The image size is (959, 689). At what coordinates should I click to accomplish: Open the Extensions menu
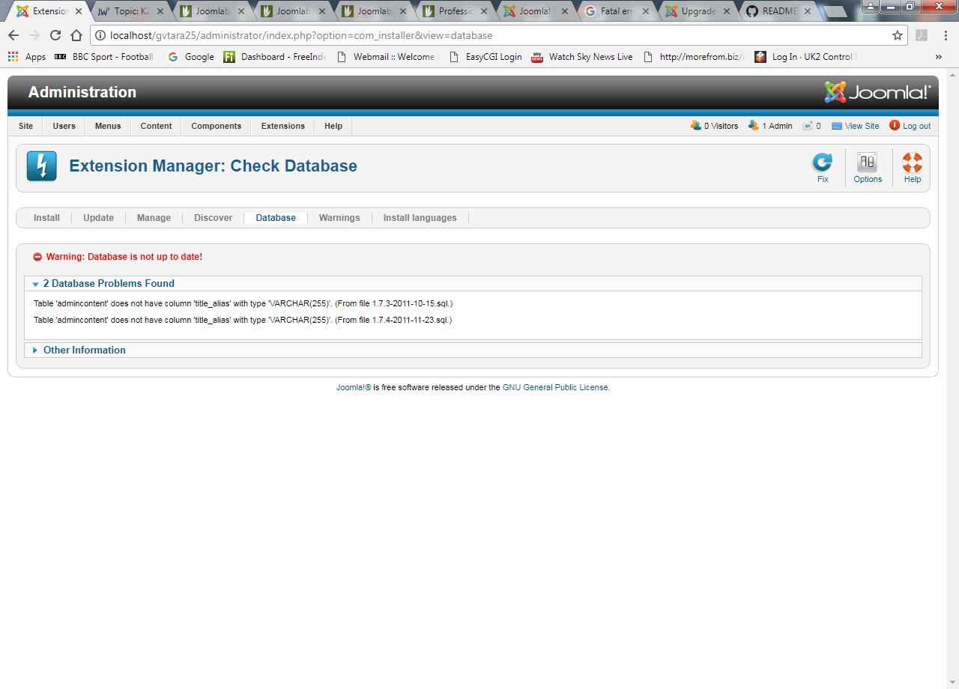coord(283,126)
